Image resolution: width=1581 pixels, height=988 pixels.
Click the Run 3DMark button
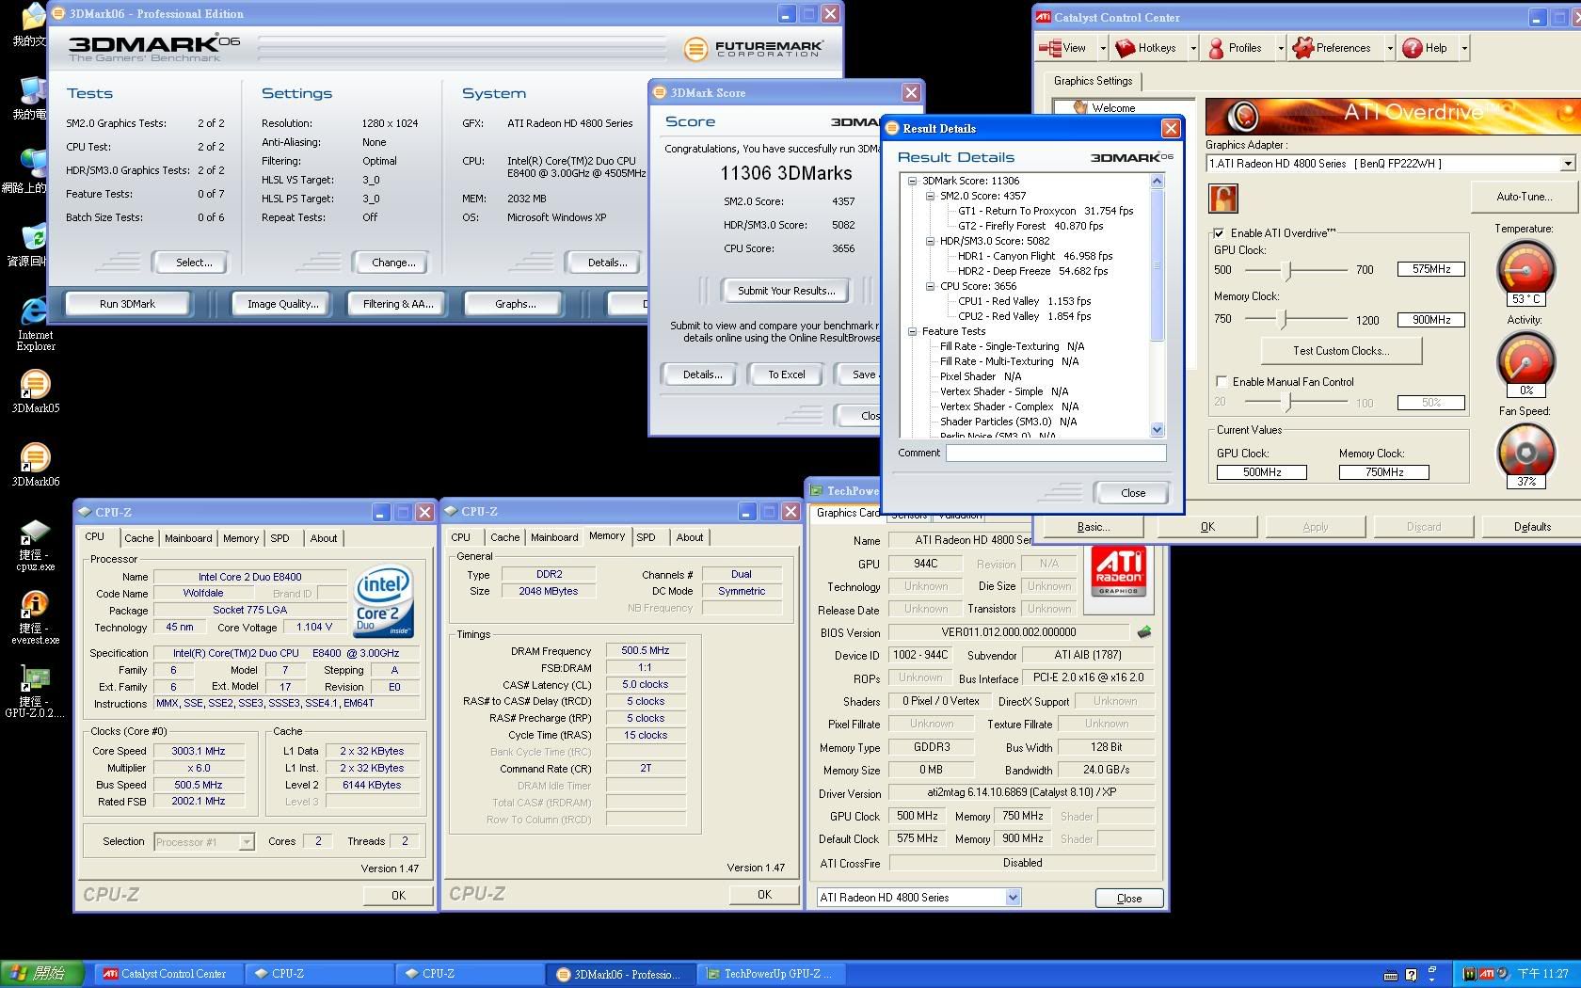coord(127,304)
